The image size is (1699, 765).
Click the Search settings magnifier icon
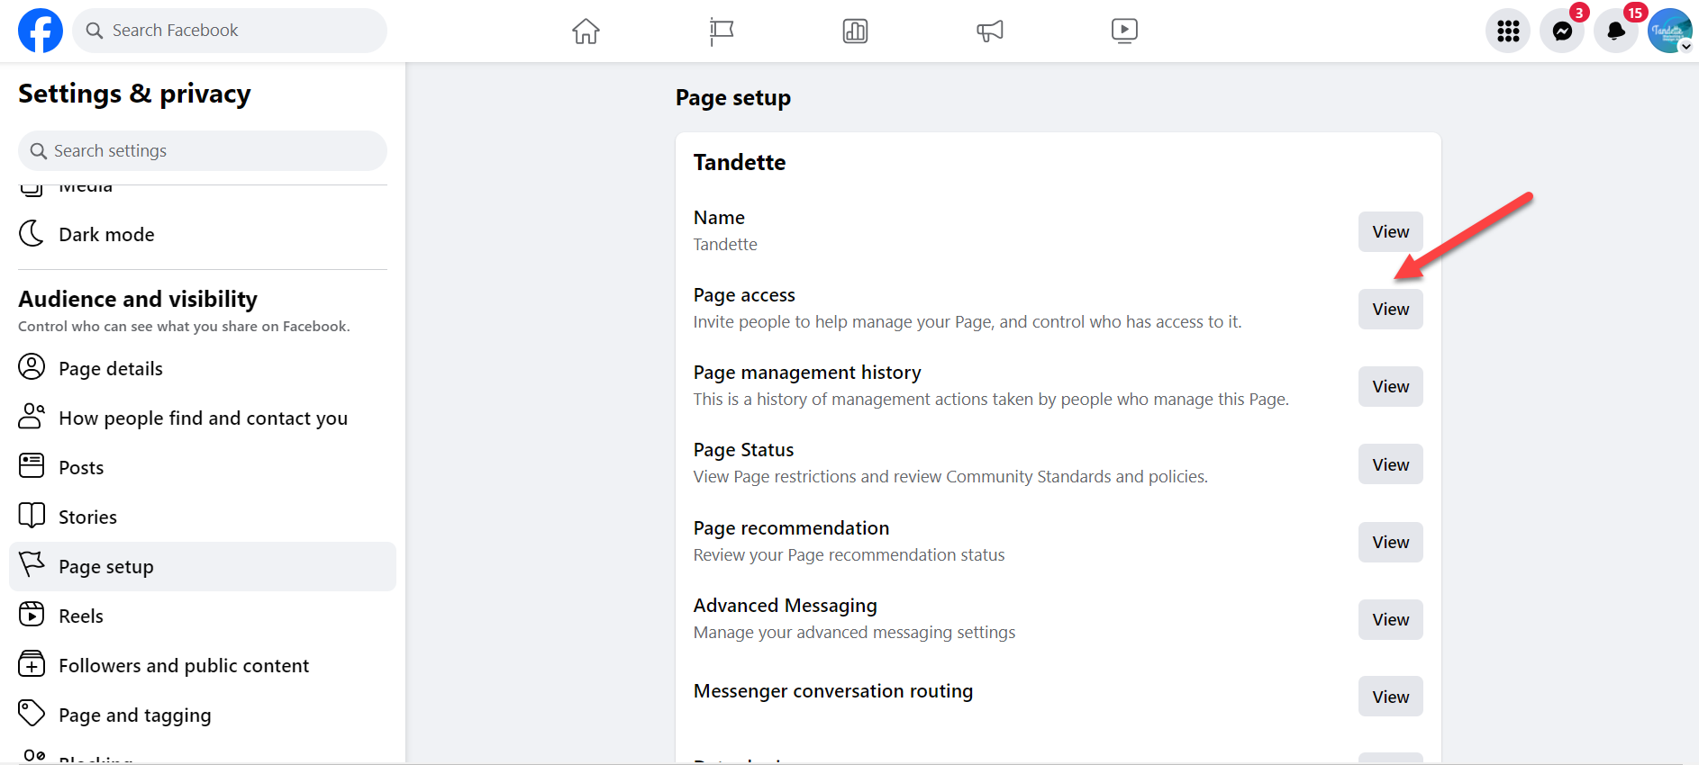pyautogui.click(x=39, y=150)
